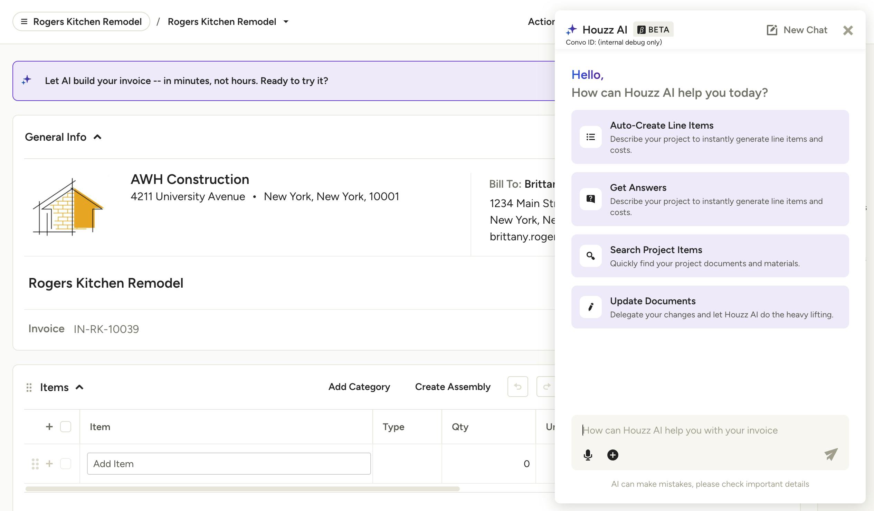Click the list icon for Auto-Create Line Items
Viewport: 874px width, 511px height.
[591, 137]
